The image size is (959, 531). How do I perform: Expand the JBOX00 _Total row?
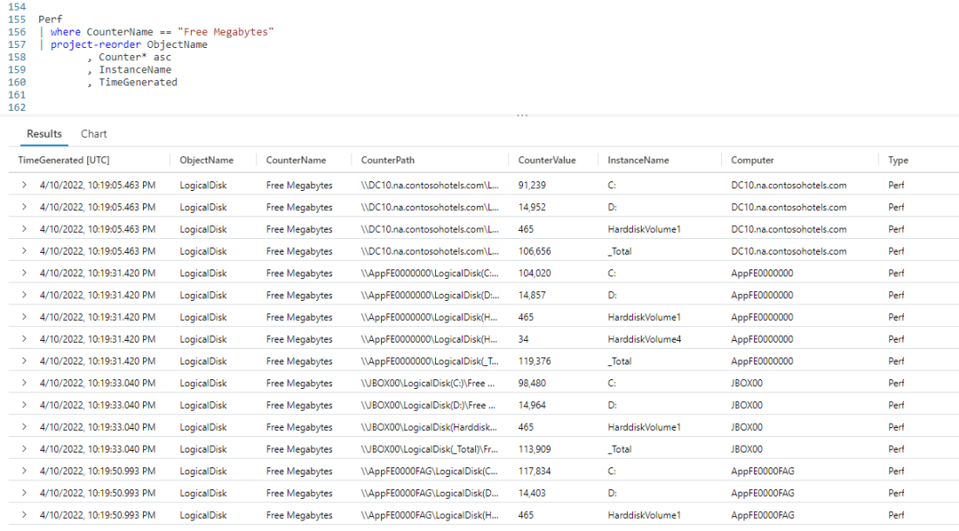coord(24,449)
